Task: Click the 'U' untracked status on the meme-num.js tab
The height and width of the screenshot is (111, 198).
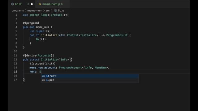Action: coord(62,4)
